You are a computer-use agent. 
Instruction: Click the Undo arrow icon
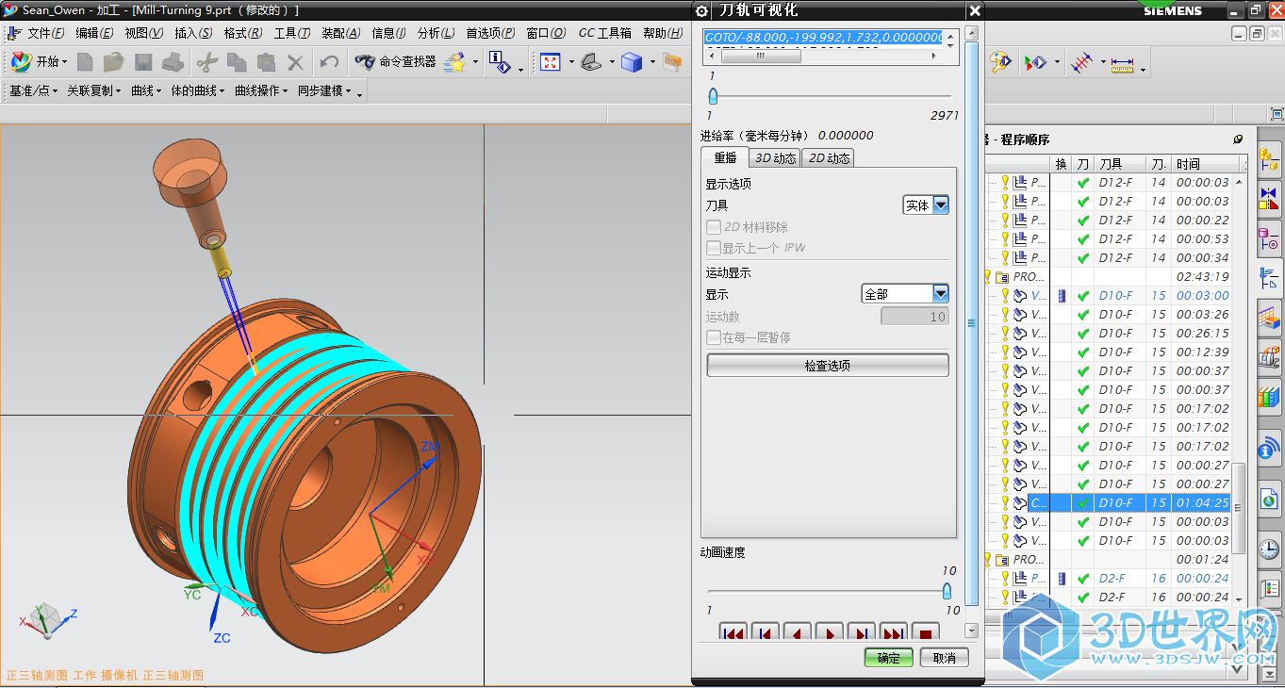329,62
